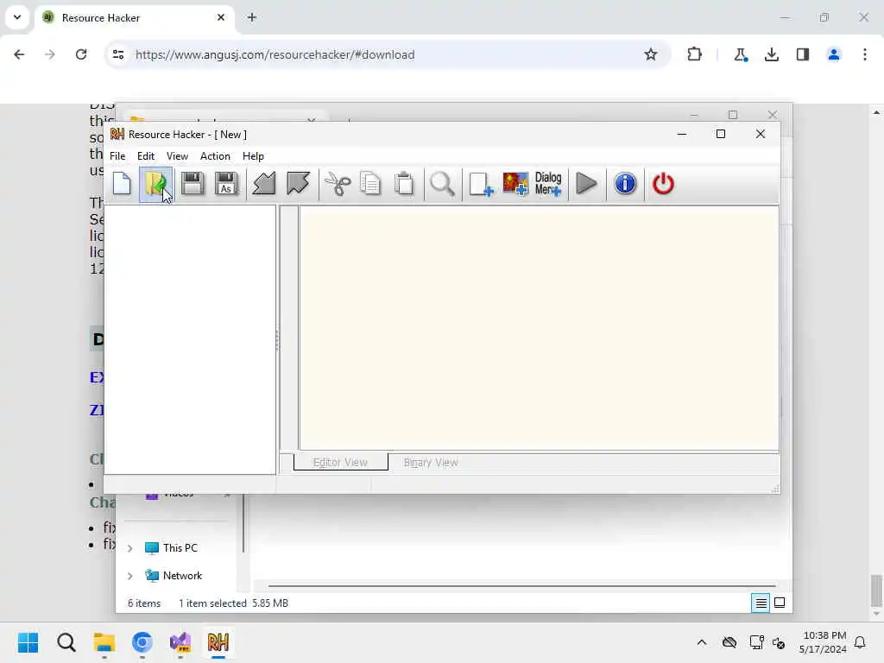Reload the current page
This screenshot has width=884, height=663.
click(81, 54)
